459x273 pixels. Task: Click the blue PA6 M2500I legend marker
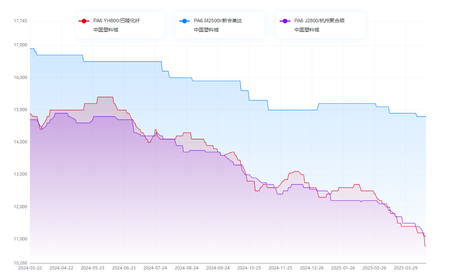tap(184, 21)
